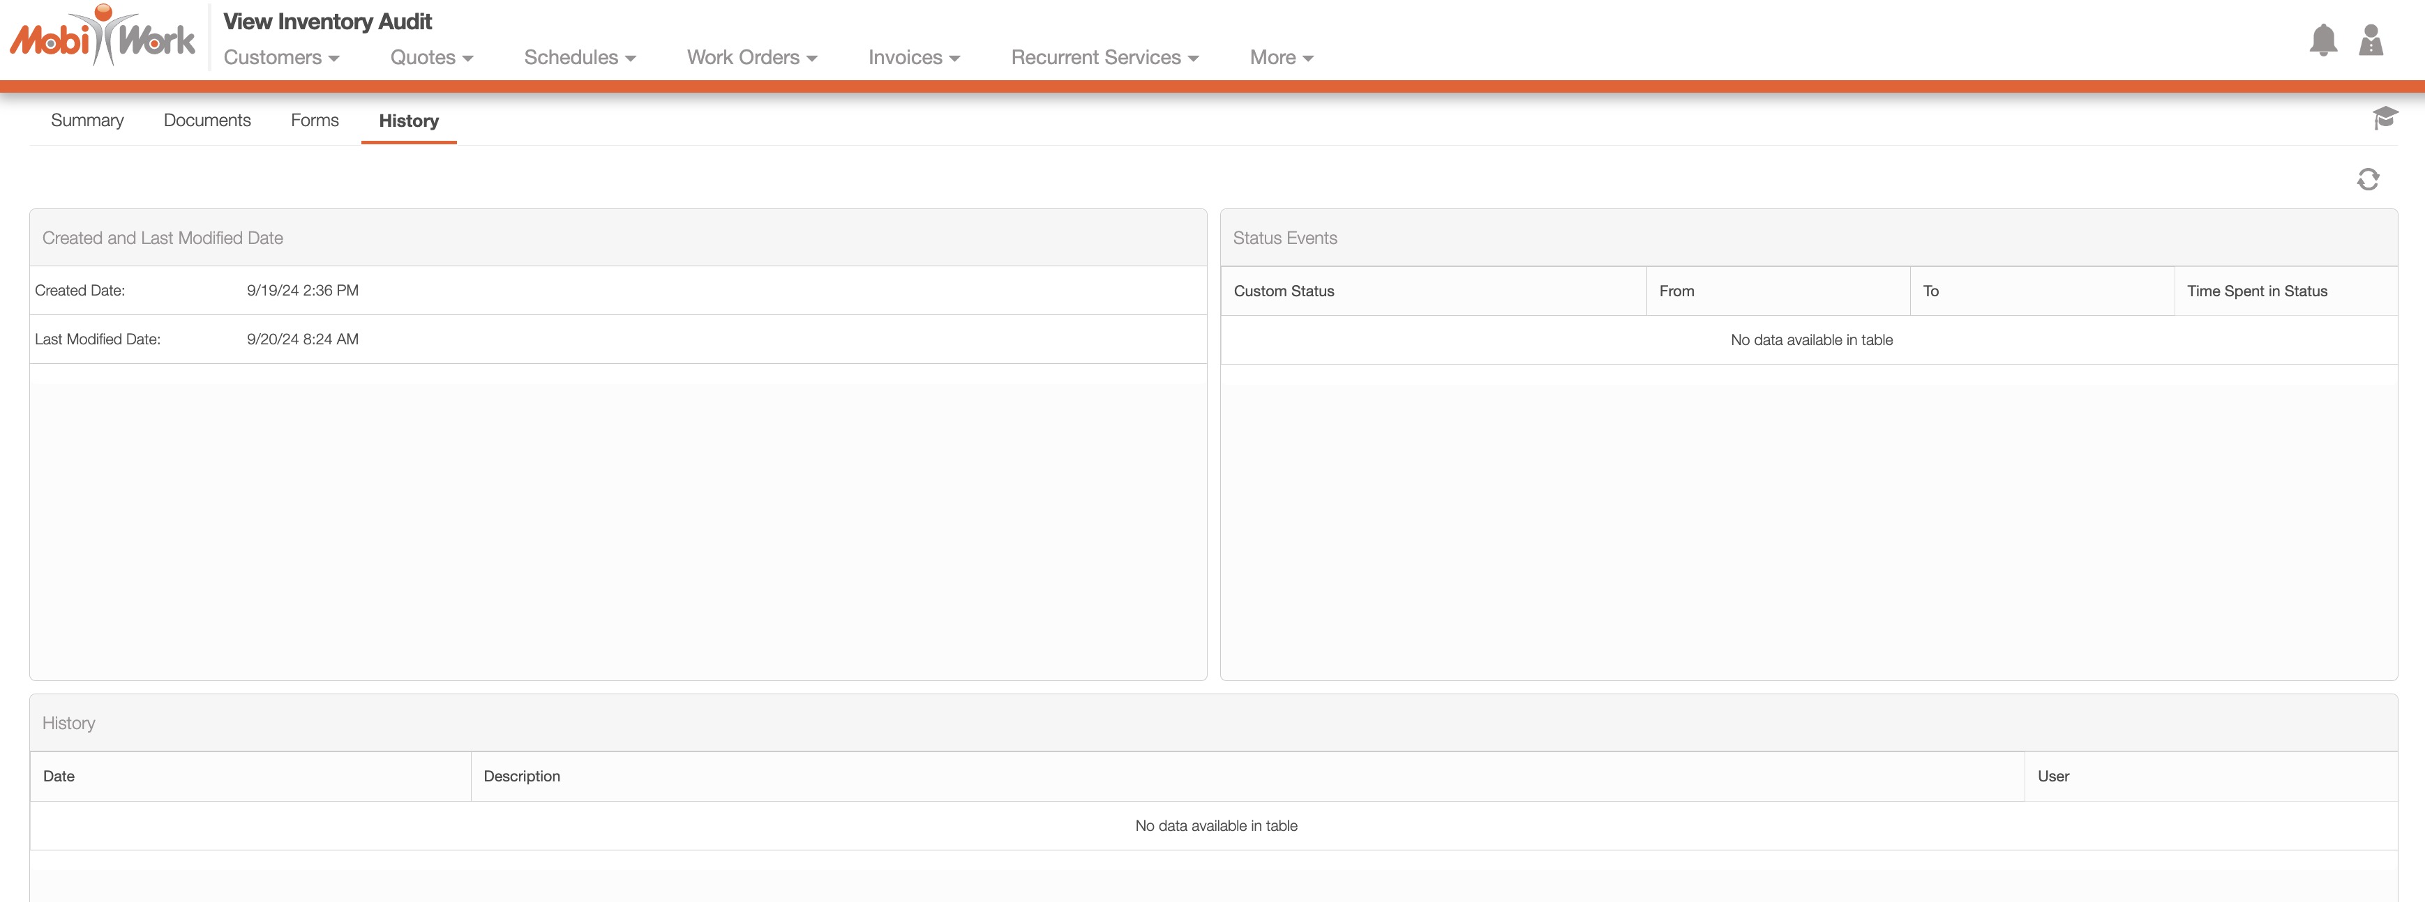The image size is (2425, 902).
Task: Select the History tab
Action: (x=409, y=121)
